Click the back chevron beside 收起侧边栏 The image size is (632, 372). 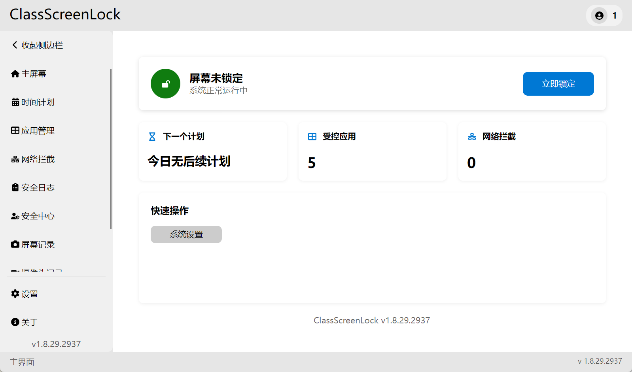point(15,45)
